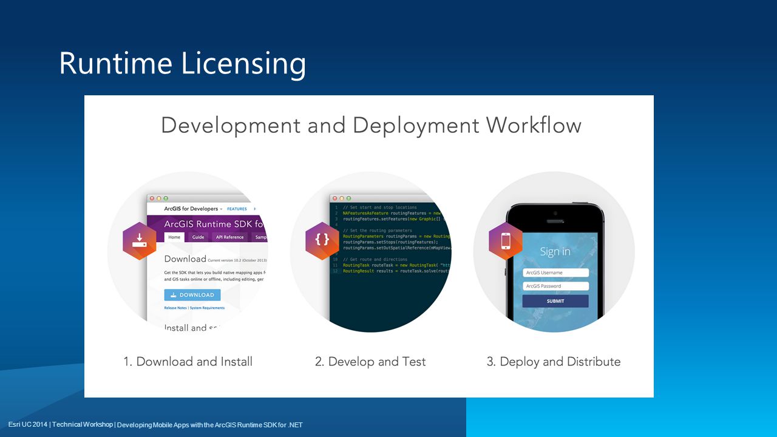
Task: Click the green zoom button on the code editor window
Action: [348, 198]
